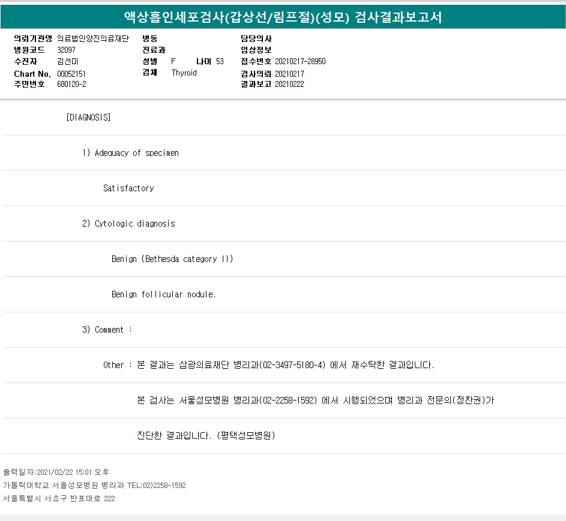Click the age value 53
Screen dimensions: 566x521
point(220,61)
